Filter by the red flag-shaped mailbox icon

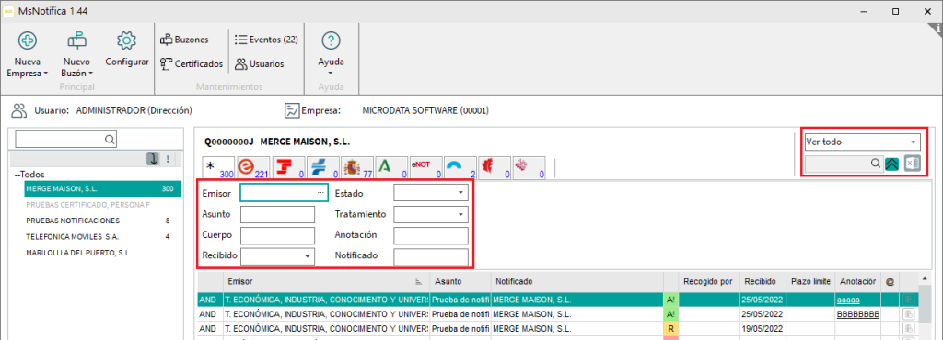[x=288, y=167]
